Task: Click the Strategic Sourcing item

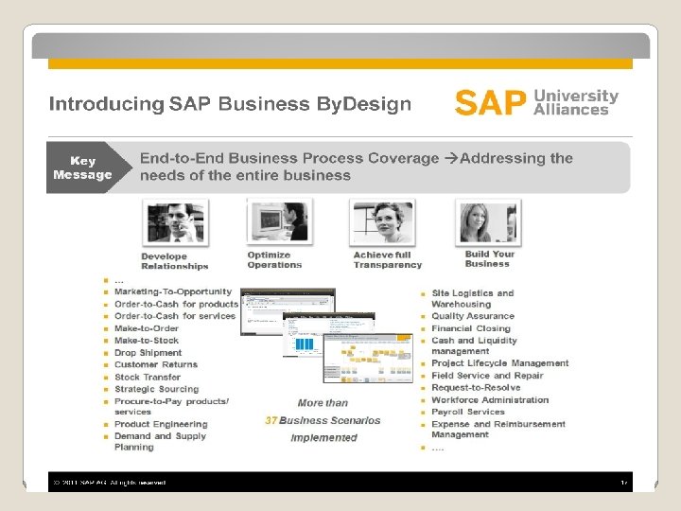Action: click(156, 389)
